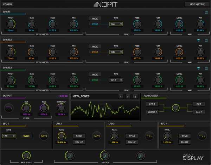Toggle Chain 2 delay Wide mode
The height and width of the screenshot is (165, 211).
(95, 47)
